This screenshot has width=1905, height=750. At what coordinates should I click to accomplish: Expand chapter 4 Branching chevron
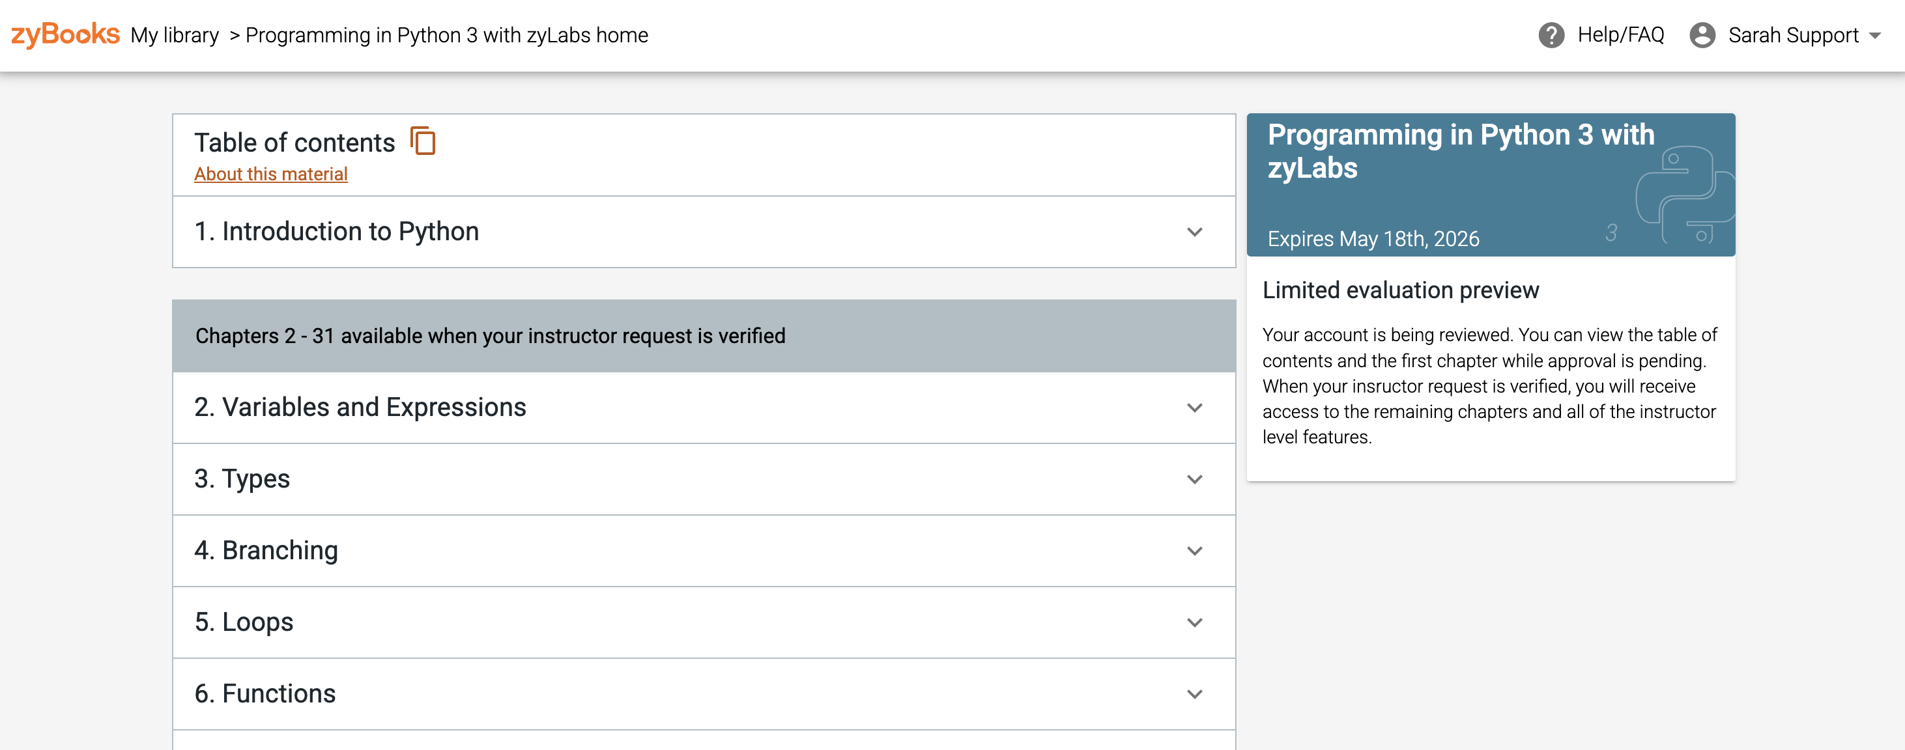tap(1194, 551)
